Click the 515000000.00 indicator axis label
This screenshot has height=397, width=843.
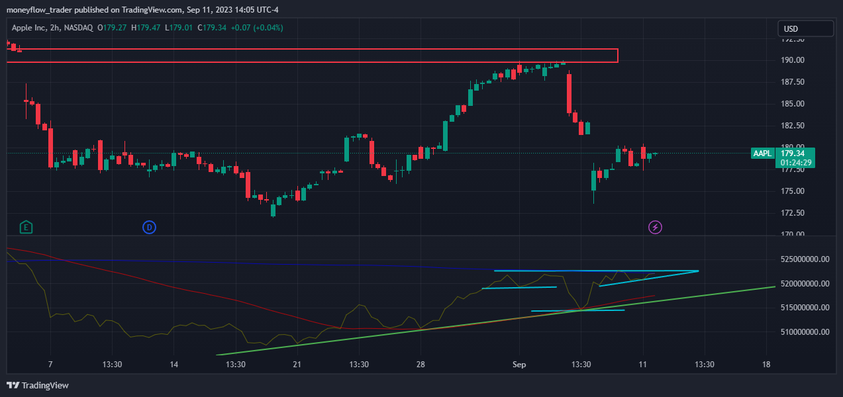pyautogui.click(x=805, y=308)
